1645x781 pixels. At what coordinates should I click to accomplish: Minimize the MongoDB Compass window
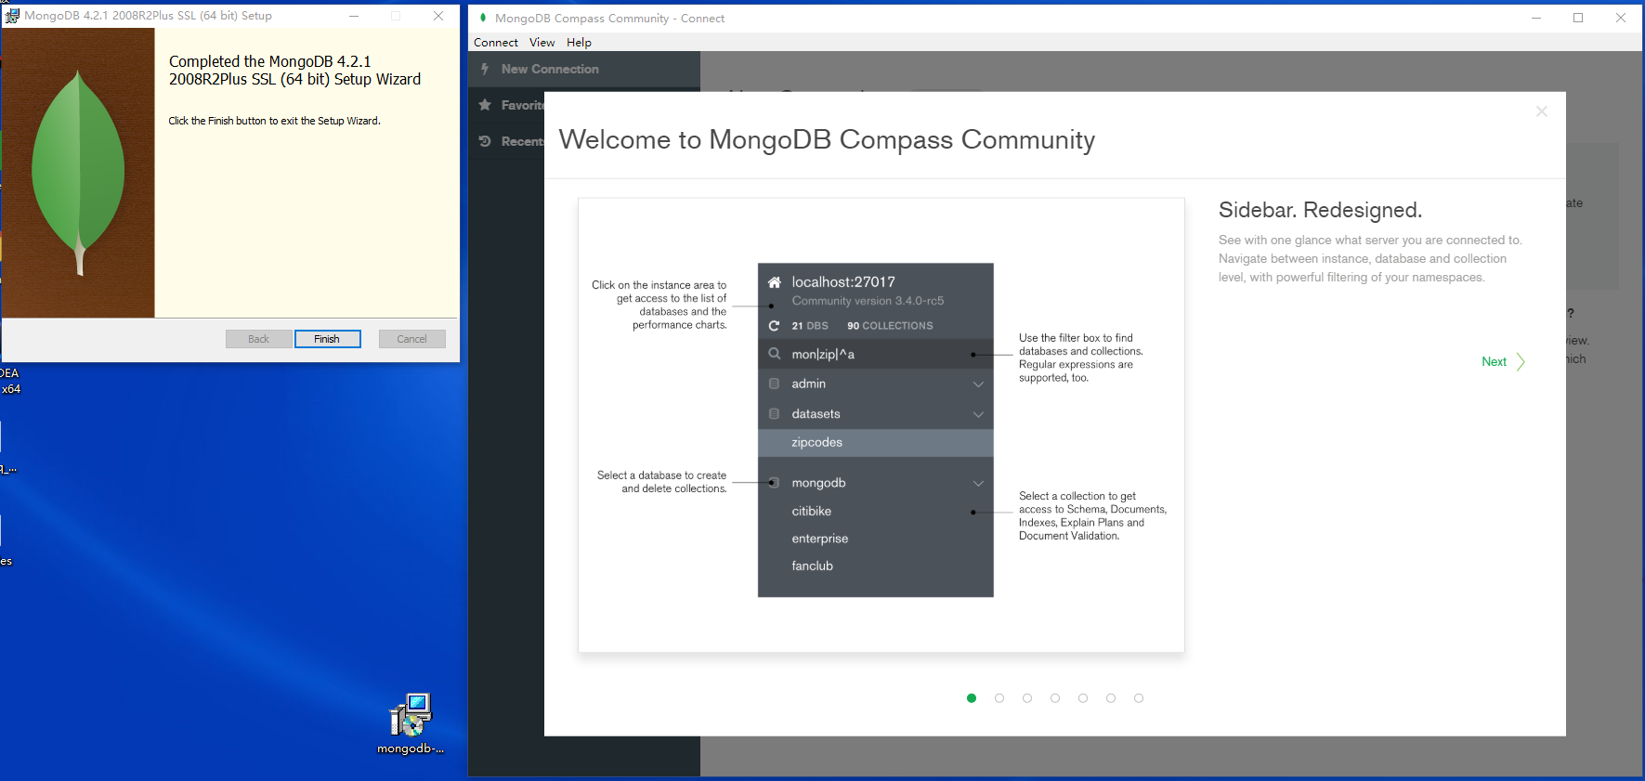1536,18
